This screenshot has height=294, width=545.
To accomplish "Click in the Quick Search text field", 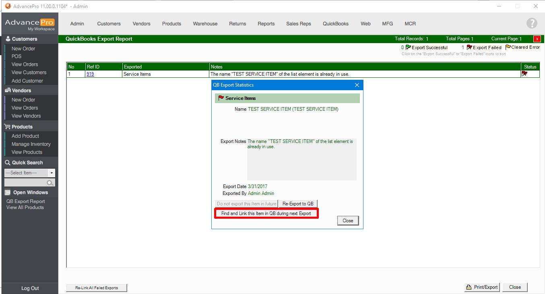I will click(x=25, y=183).
